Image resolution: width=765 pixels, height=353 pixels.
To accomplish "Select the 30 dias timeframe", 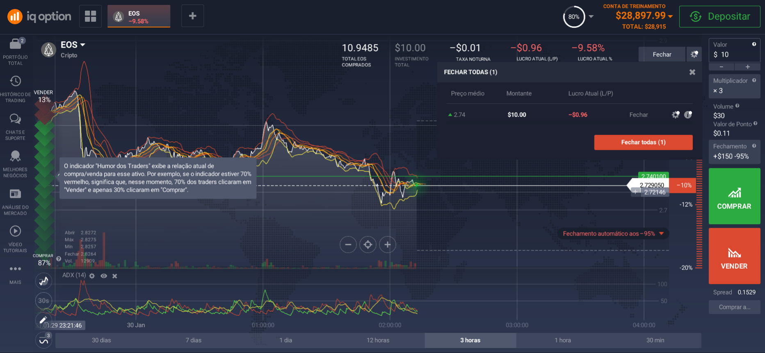I will (x=101, y=340).
